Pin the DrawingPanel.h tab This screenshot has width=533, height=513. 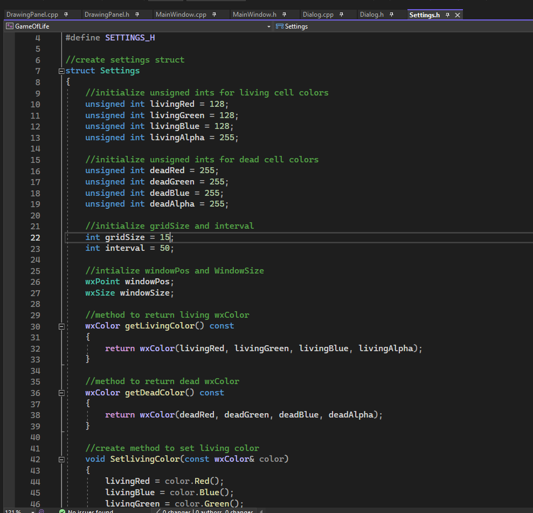coord(136,15)
